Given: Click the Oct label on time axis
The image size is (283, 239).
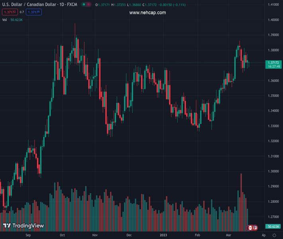Looking at the screenshot, I should tap(62, 235).
